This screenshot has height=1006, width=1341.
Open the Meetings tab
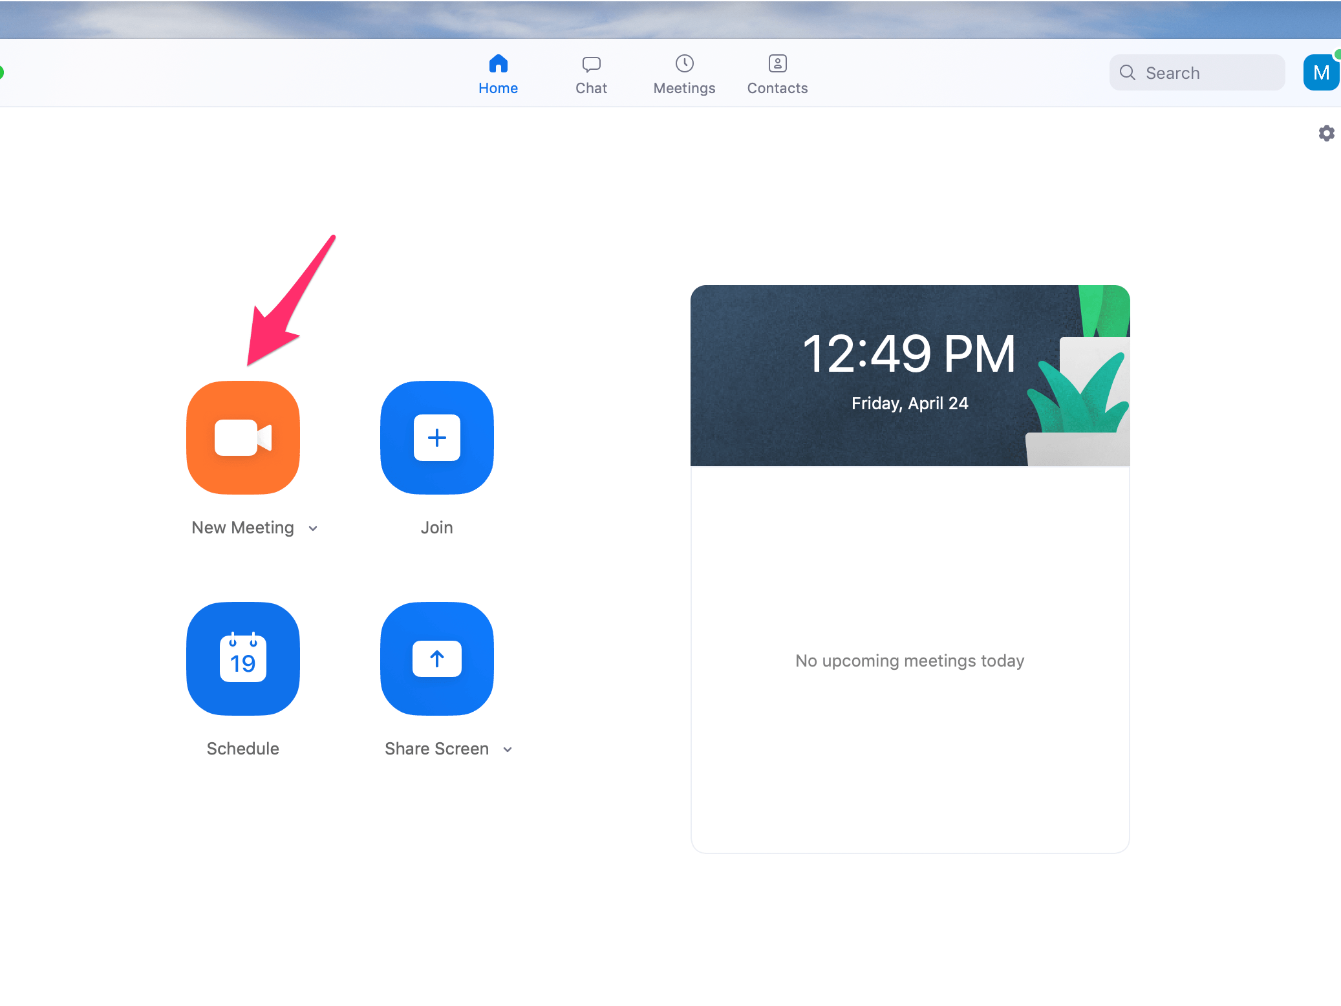pyautogui.click(x=684, y=74)
